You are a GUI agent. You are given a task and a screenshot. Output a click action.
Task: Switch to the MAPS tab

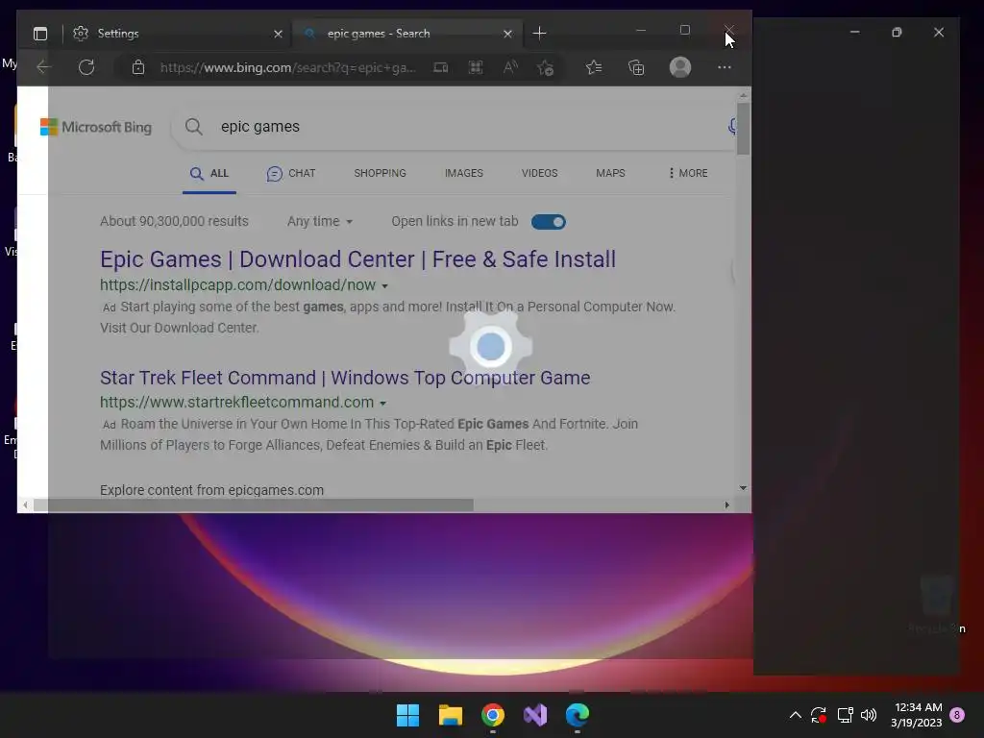pos(610,173)
